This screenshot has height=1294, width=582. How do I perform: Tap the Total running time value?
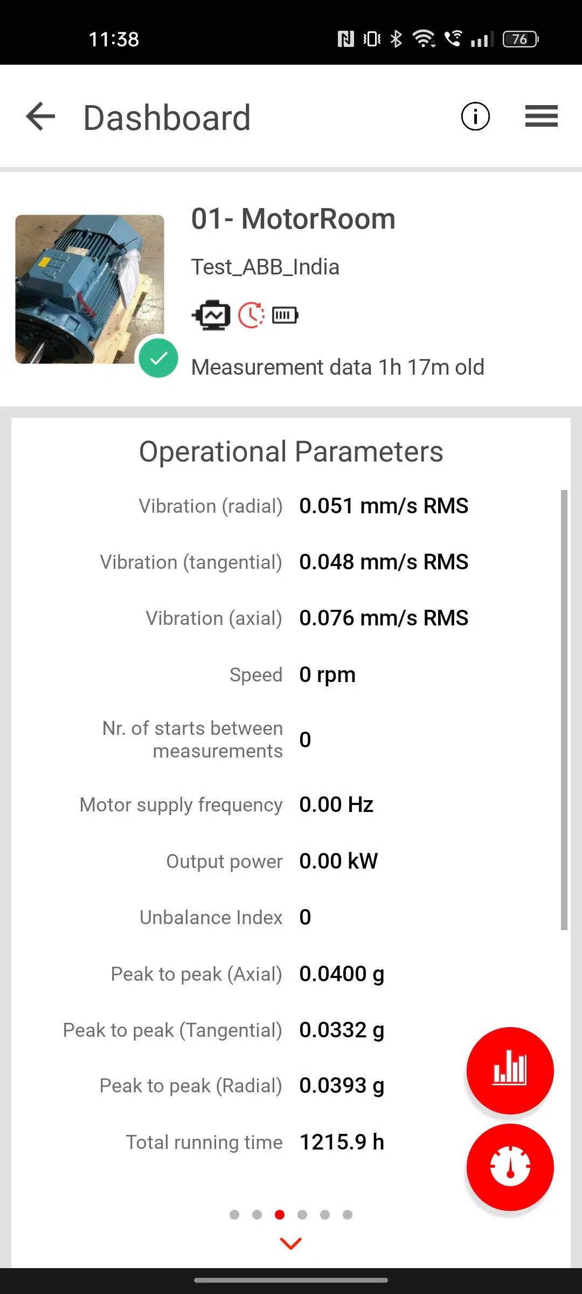[342, 1142]
